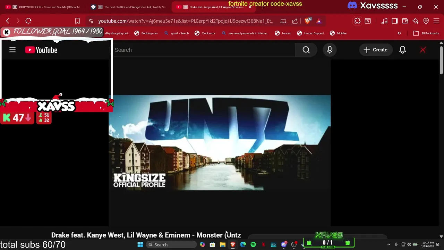The image size is (444, 250).
Task: Open Brave Rewards triangle icon
Action: pyautogui.click(x=319, y=21)
